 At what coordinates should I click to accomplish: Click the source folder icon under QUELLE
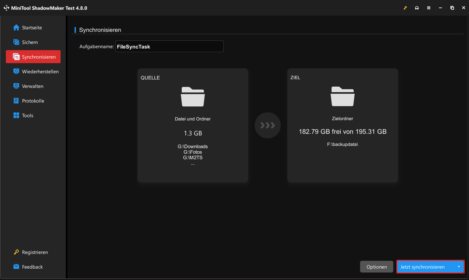(x=193, y=97)
